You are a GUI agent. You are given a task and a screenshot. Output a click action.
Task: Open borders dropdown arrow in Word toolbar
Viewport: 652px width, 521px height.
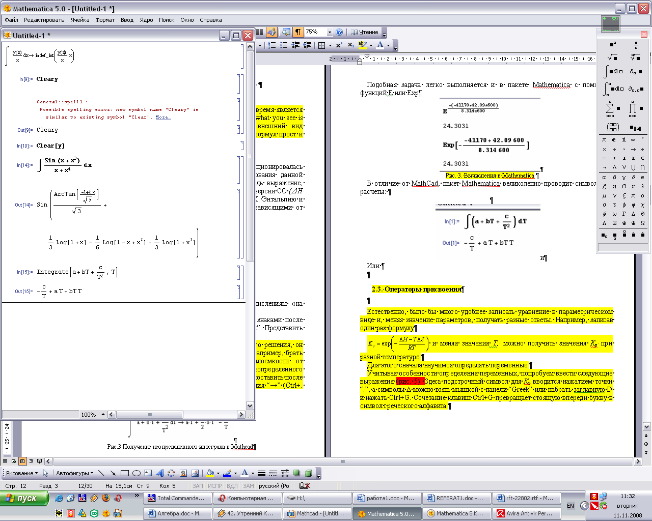tap(330, 45)
